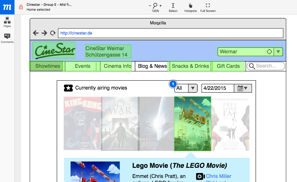The width and height of the screenshot is (297, 182).
Task: Go to the Showtimes tab
Action: [47, 66]
